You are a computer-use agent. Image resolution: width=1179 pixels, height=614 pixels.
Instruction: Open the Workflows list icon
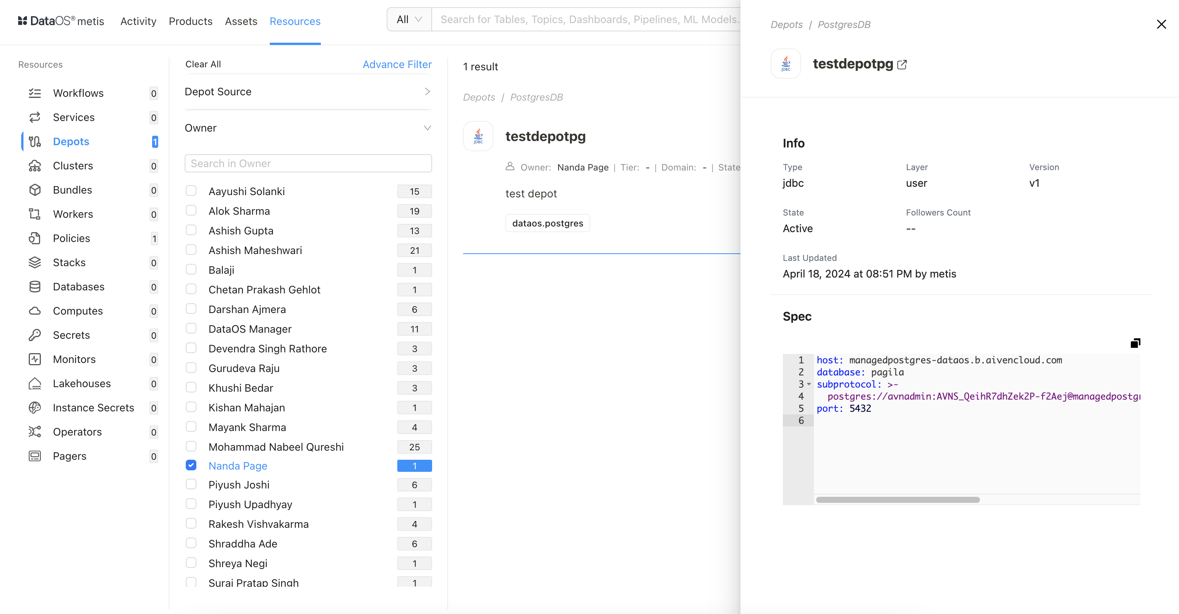[35, 93]
